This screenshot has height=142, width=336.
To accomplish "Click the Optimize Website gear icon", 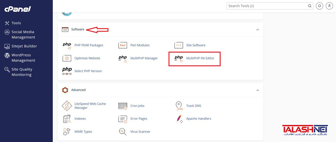I will click(67, 58).
